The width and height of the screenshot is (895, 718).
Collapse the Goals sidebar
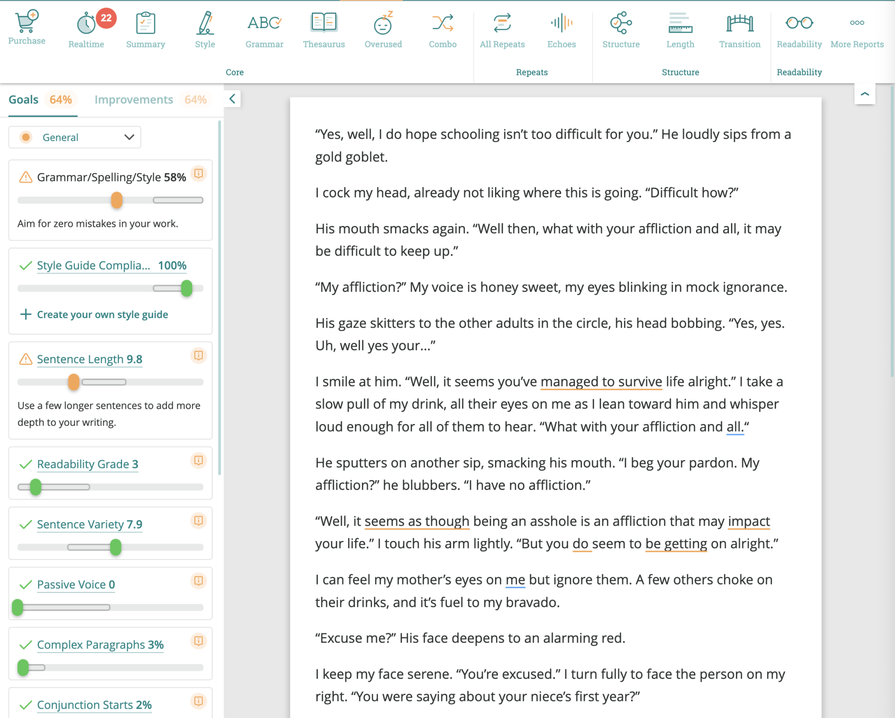tap(232, 99)
